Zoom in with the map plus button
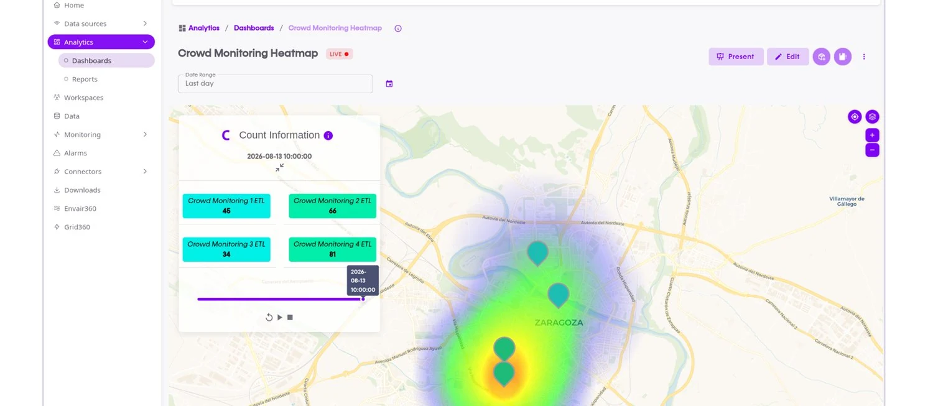 [x=872, y=135]
